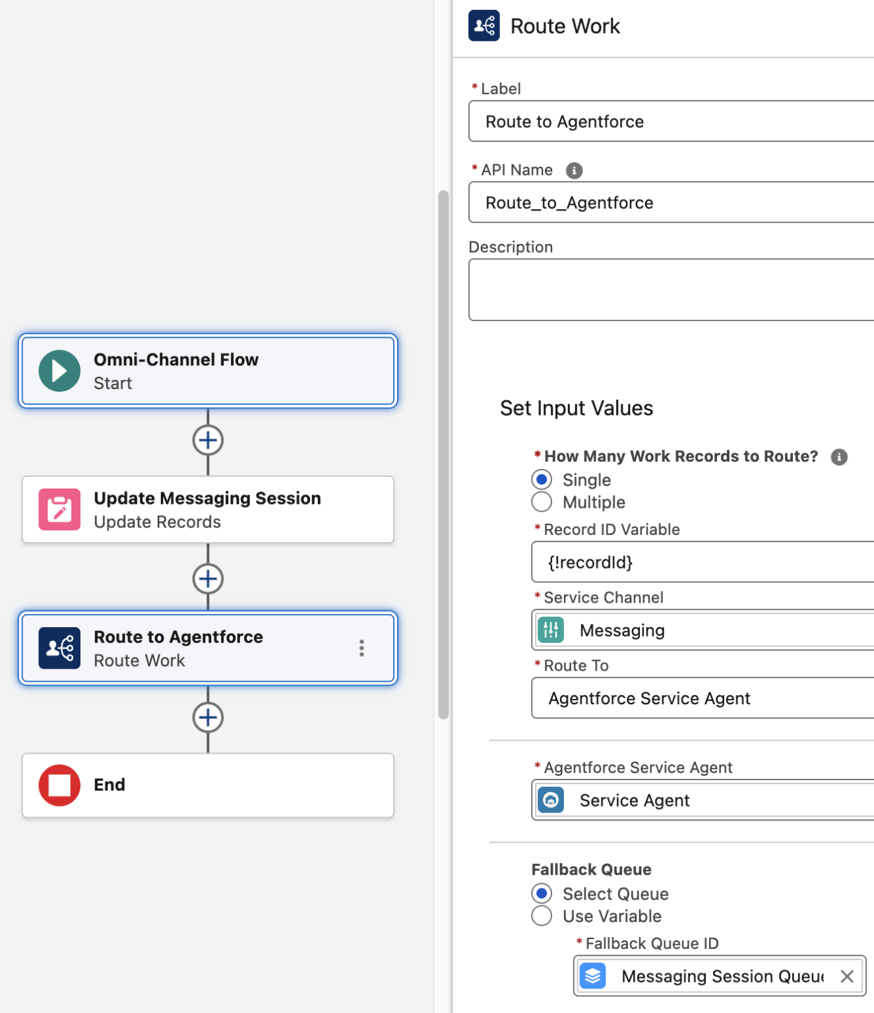Viewport: 874px width, 1013px height.
Task: Select the Omni-Channel Flow Start node
Action: [208, 371]
